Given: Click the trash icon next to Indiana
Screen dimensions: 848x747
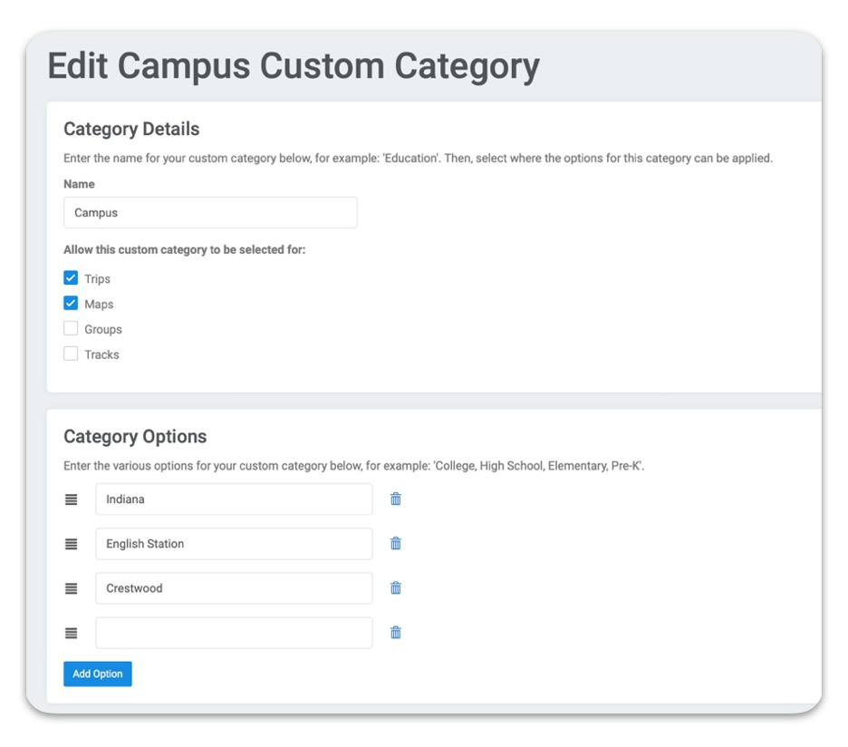Looking at the screenshot, I should pyautogui.click(x=396, y=499).
